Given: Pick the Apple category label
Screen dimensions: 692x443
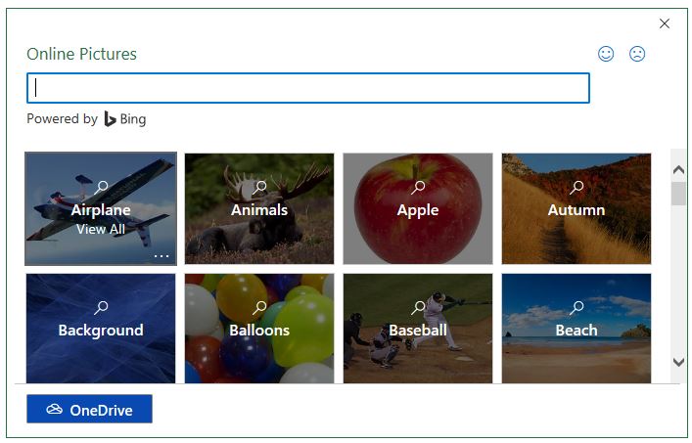Looking at the screenshot, I should point(418,210).
